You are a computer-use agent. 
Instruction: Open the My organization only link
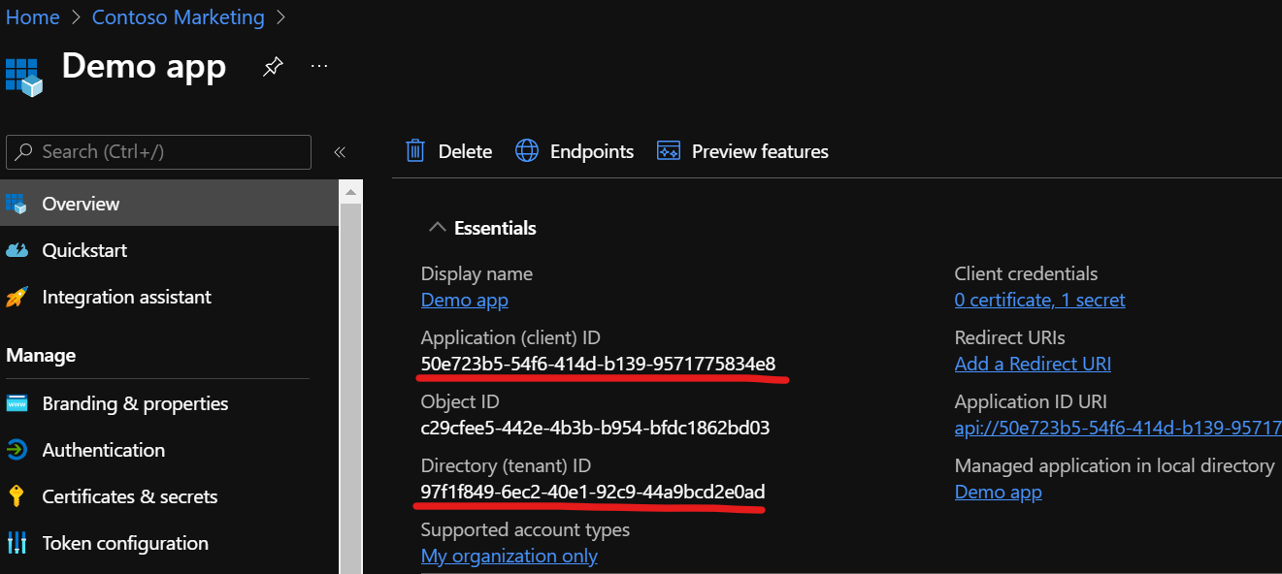click(510, 556)
